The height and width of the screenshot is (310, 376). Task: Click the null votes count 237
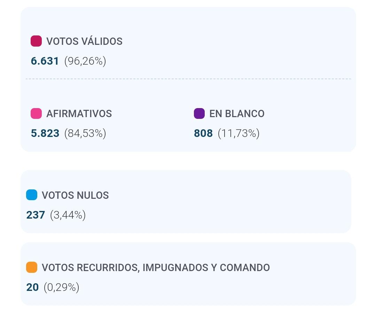(x=36, y=215)
